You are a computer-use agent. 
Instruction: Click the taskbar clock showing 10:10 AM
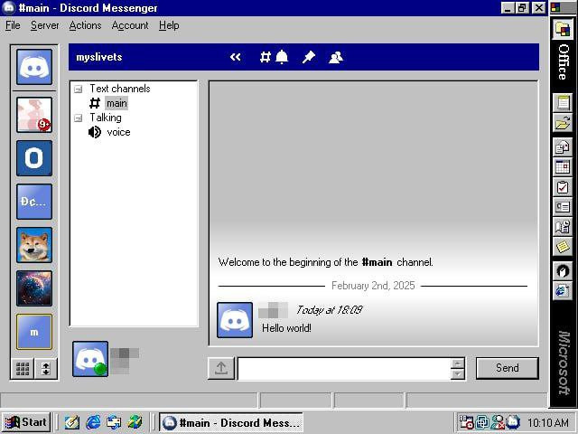pos(548,422)
